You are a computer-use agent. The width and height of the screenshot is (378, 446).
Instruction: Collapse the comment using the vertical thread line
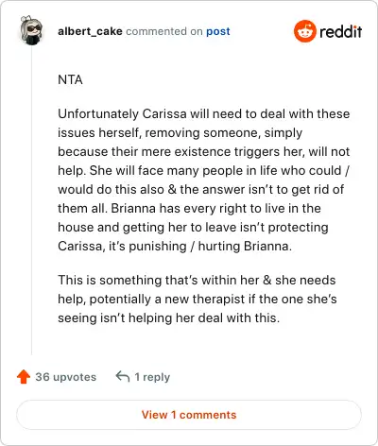[31, 201]
